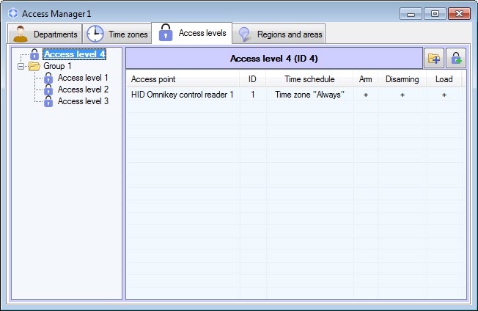The image size is (478, 311).
Task: Select Access level 2 in the tree
Action: (x=83, y=89)
